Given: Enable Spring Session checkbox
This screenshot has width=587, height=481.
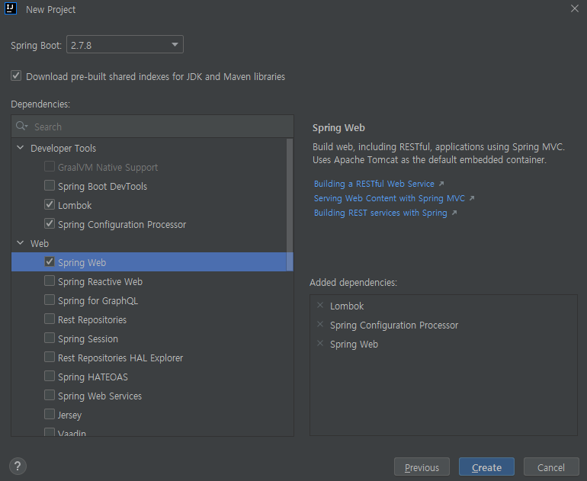Looking at the screenshot, I should [x=50, y=338].
